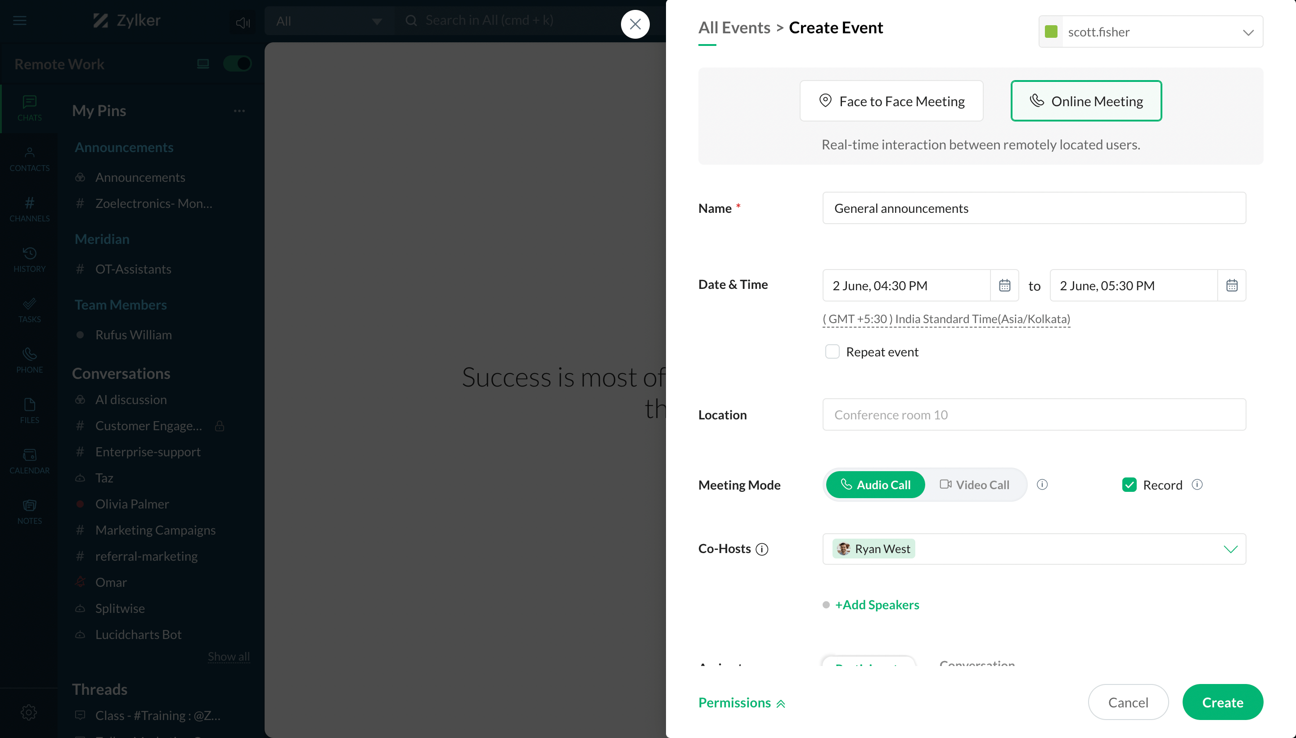The image size is (1296, 738).
Task: Click the Face to Face Meeting icon
Action: click(x=825, y=100)
